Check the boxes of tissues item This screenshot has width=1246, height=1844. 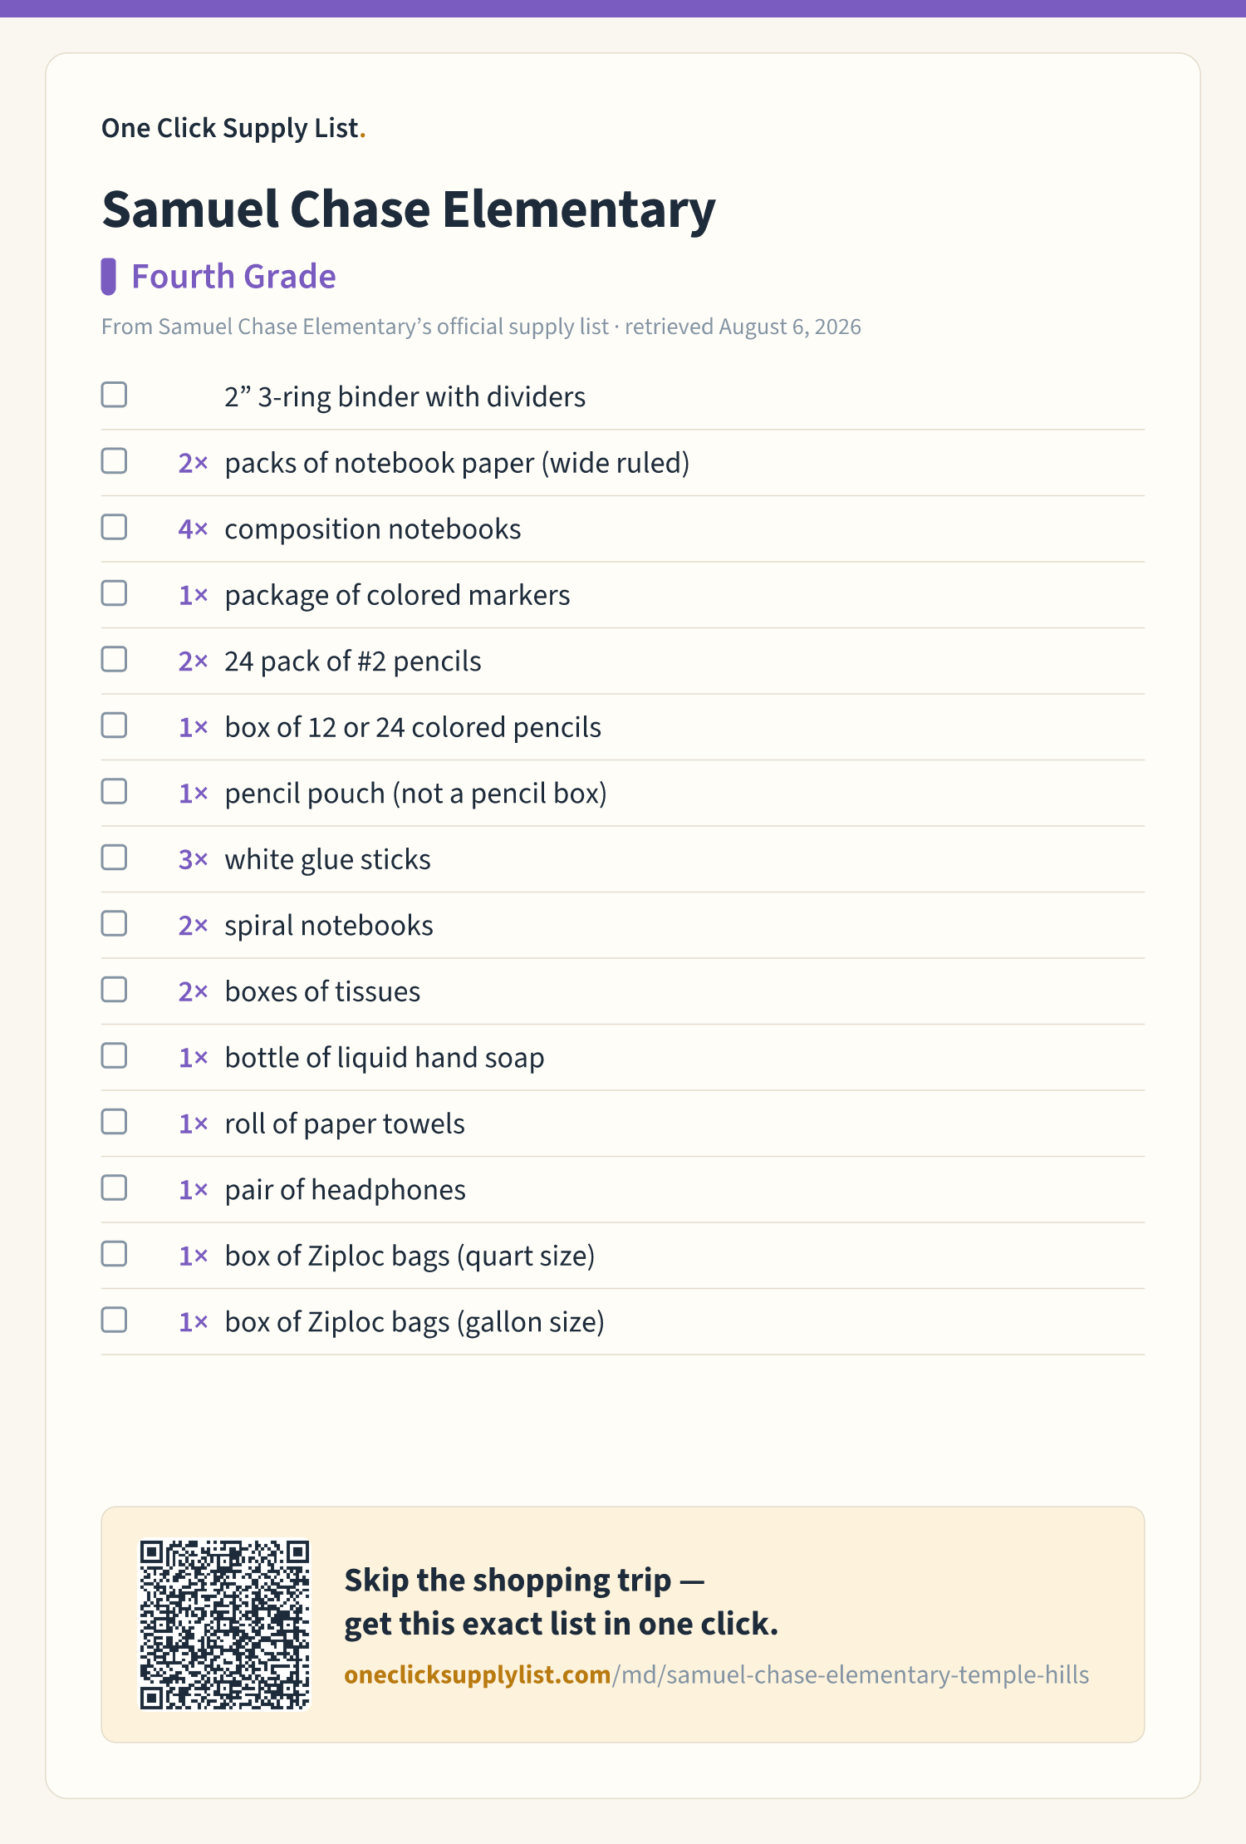(114, 990)
